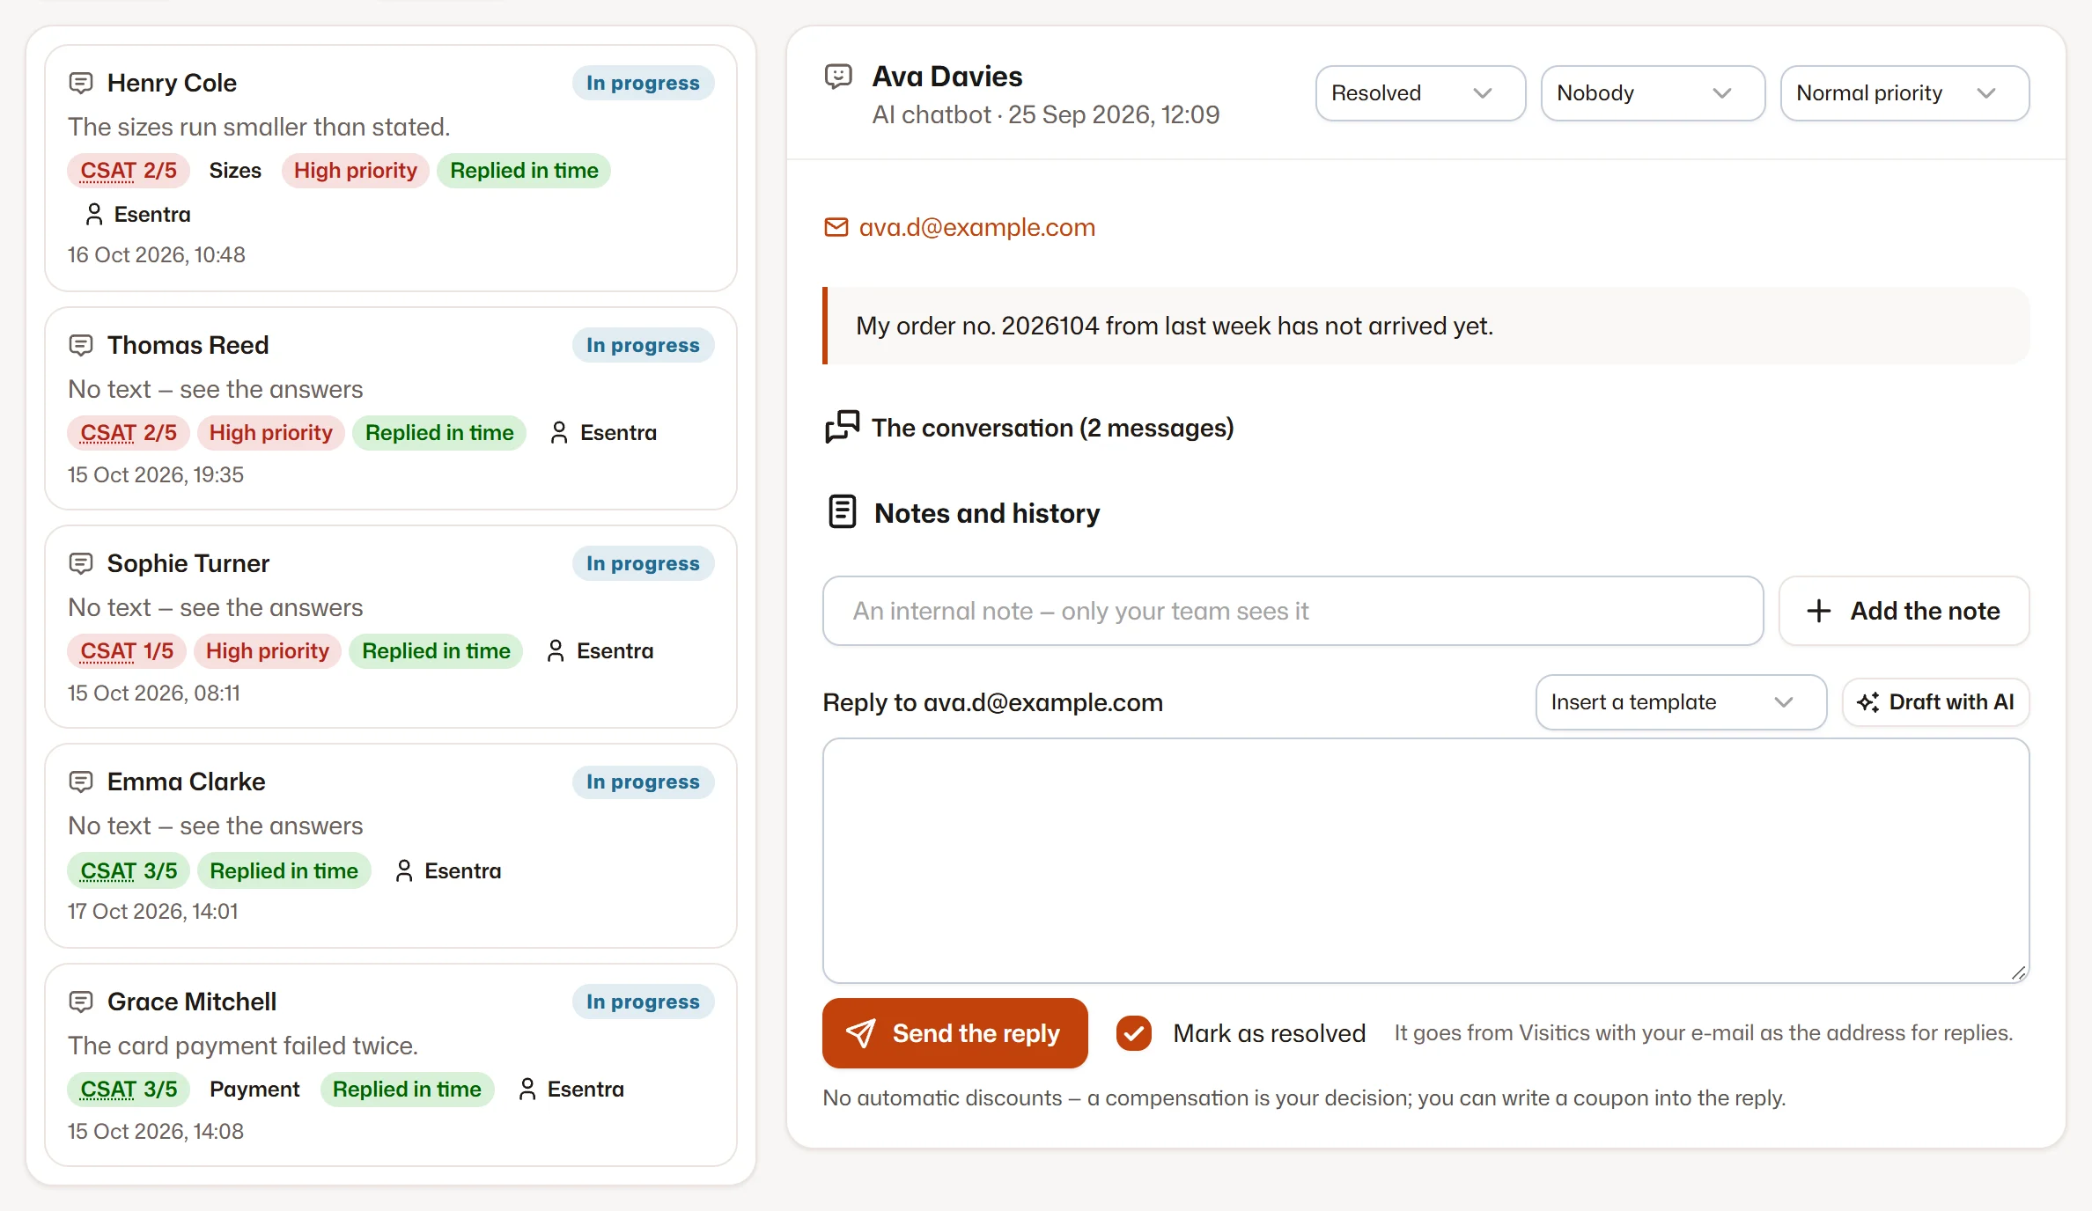Click the conversation bubbles icon

click(842, 427)
